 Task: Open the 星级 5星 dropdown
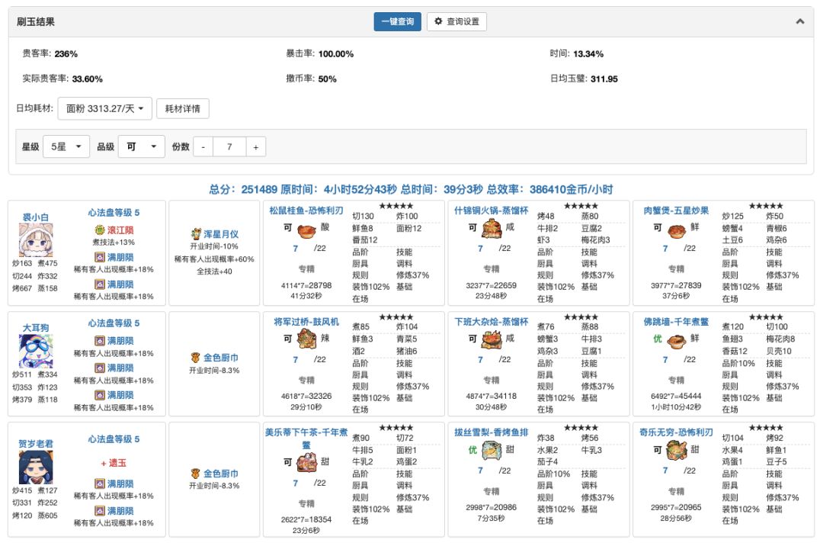(x=66, y=146)
